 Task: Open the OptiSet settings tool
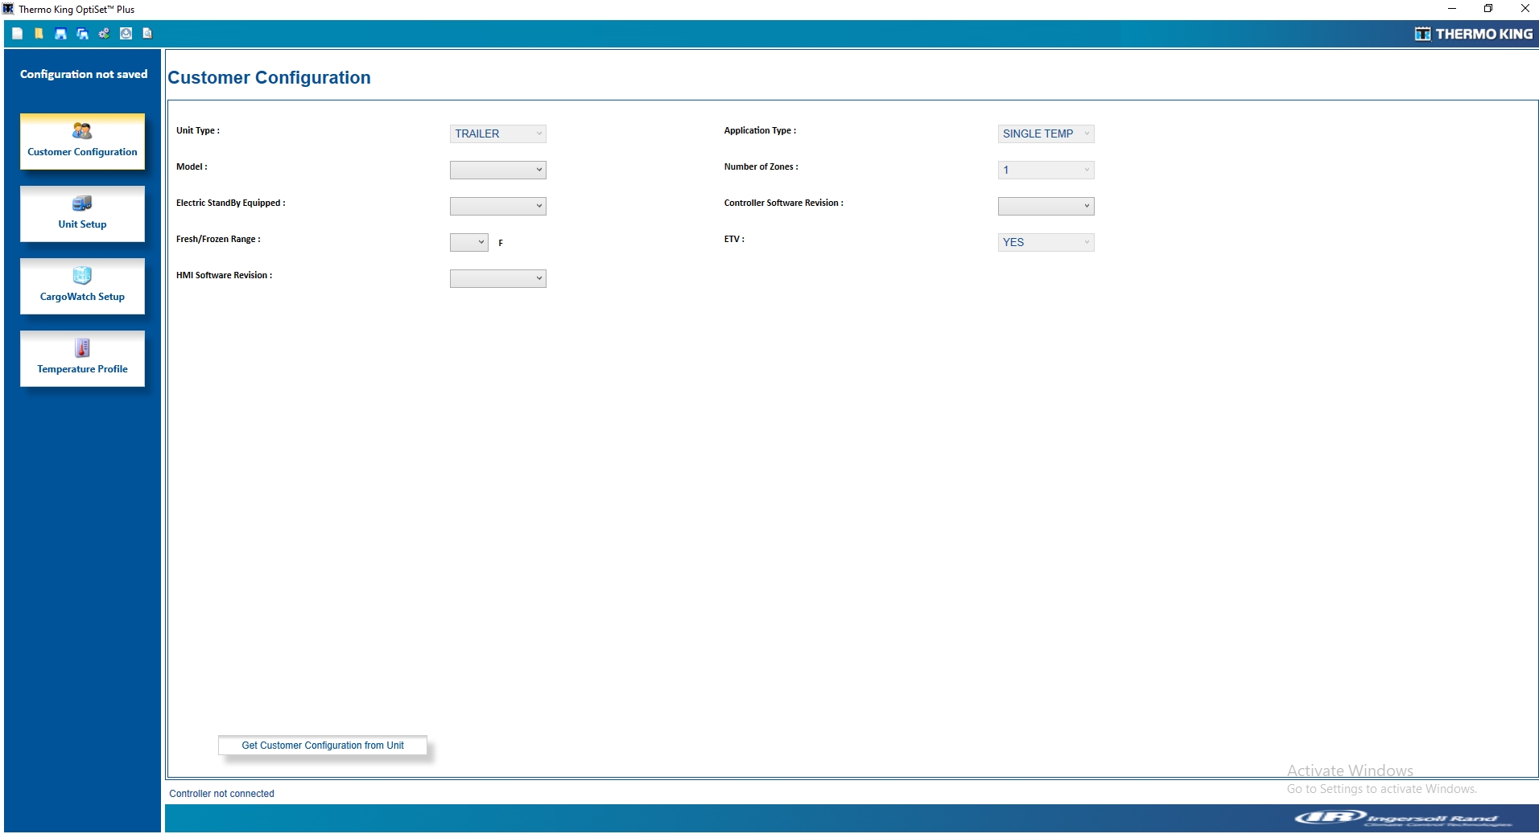(104, 34)
